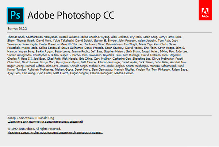Click the name 'Sohrab Amirghodsi' in credits
Image resolution: width=219 pixels, height=147 pixels.
coord(19,55)
